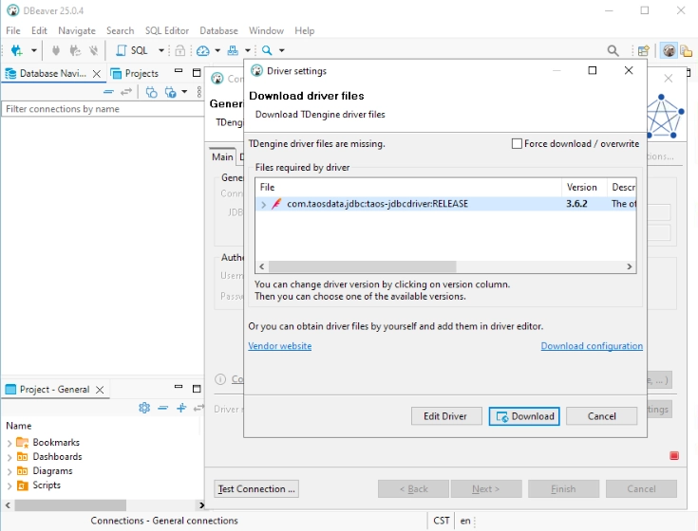
Task: Click the Download button
Action: pos(524,416)
